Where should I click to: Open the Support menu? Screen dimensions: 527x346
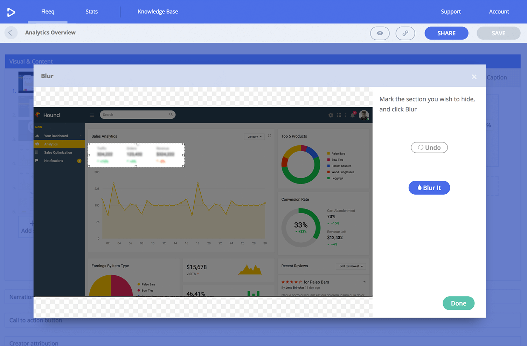[451, 12]
